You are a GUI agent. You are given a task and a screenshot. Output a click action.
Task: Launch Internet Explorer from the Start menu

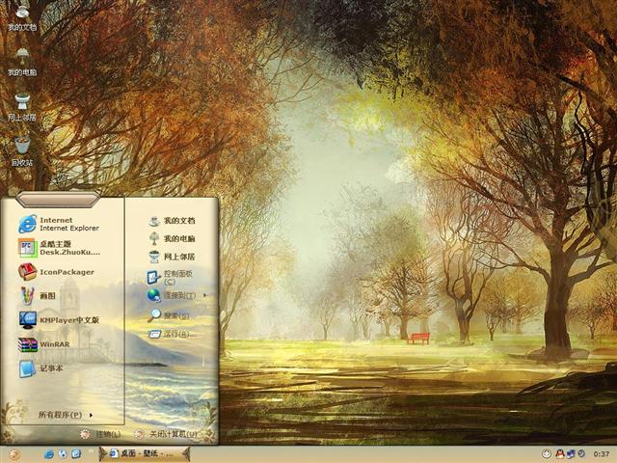click(59, 224)
